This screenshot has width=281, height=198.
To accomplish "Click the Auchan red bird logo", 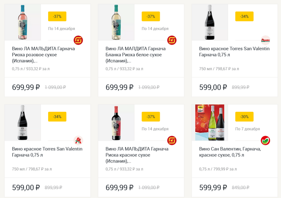I will click(x=78, y=141).
